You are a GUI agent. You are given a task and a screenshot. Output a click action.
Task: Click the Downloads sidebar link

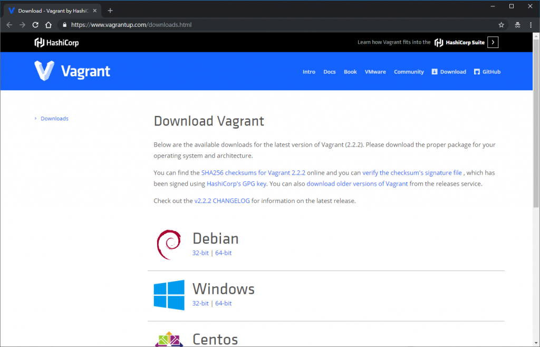pyautogui.click(x=54, y=119)
